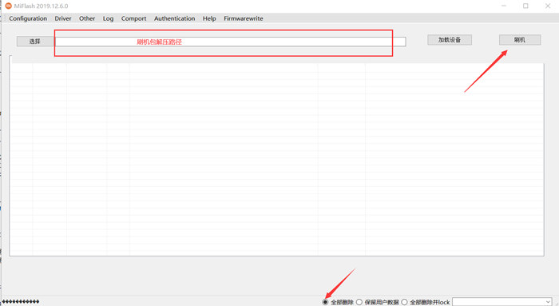This screenshot has height=306, width=559.
Task: Click the ROM package path input field
Action: click(230, 42)
